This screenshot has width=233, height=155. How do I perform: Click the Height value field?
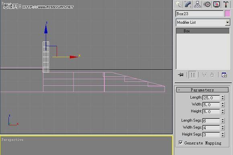pyautogui.click(x=211, y=112)
